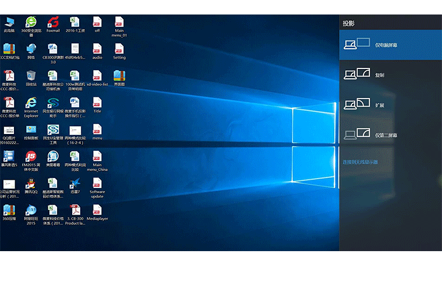Select the 'Setting' file icon
The height and width of the screenshot is (290, 442).
(119, 51)
